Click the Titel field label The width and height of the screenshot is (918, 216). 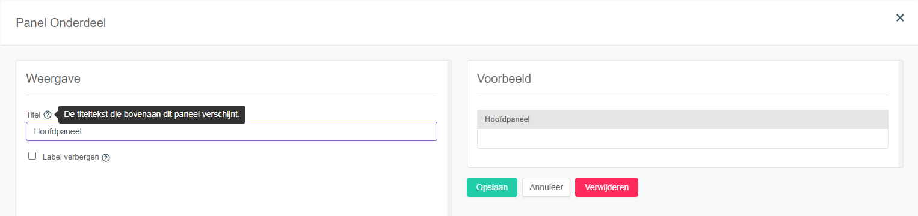[x=33, y=115]
